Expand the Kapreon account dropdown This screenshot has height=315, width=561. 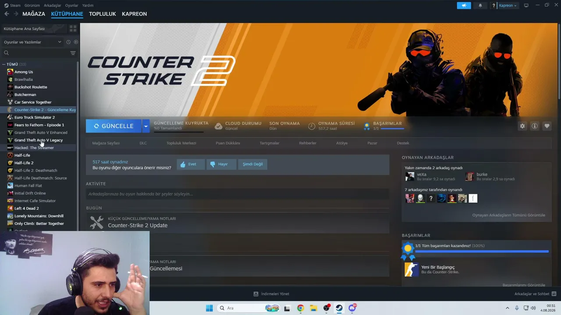point(508,6)
